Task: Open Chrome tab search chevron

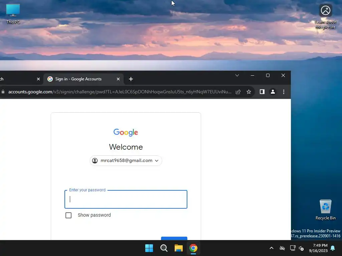Action: coord(237,75)
